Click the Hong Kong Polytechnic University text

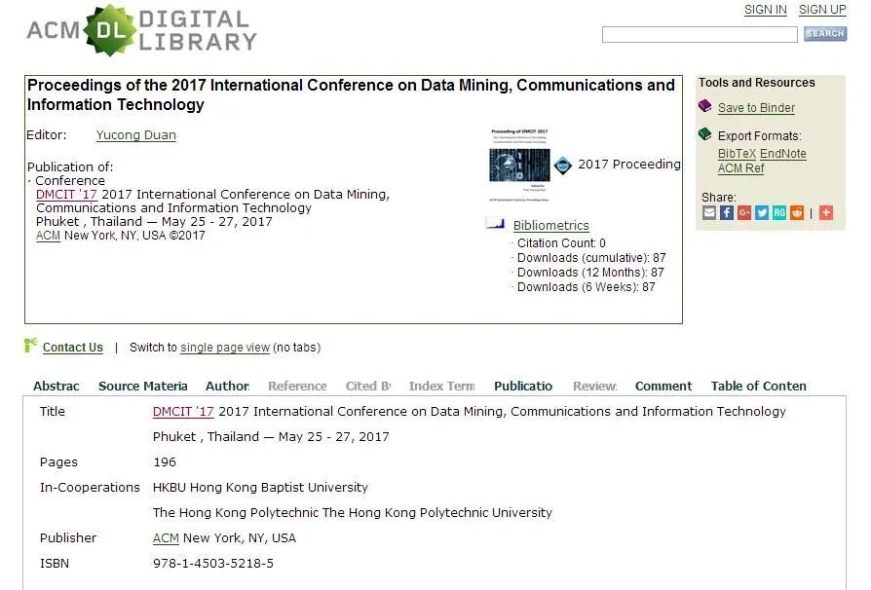point(352,512)
